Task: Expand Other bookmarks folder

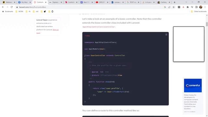Action: [x=199, y=12]
